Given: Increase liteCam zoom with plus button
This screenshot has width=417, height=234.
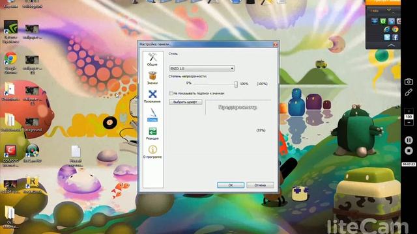Looking at the screenshot, I should coord(409,111).
